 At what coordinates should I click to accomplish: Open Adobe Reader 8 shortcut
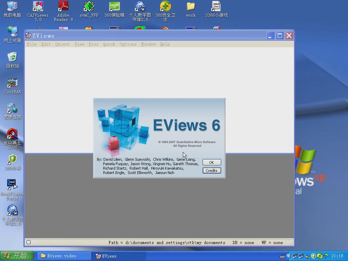click(x=63, y=11)
